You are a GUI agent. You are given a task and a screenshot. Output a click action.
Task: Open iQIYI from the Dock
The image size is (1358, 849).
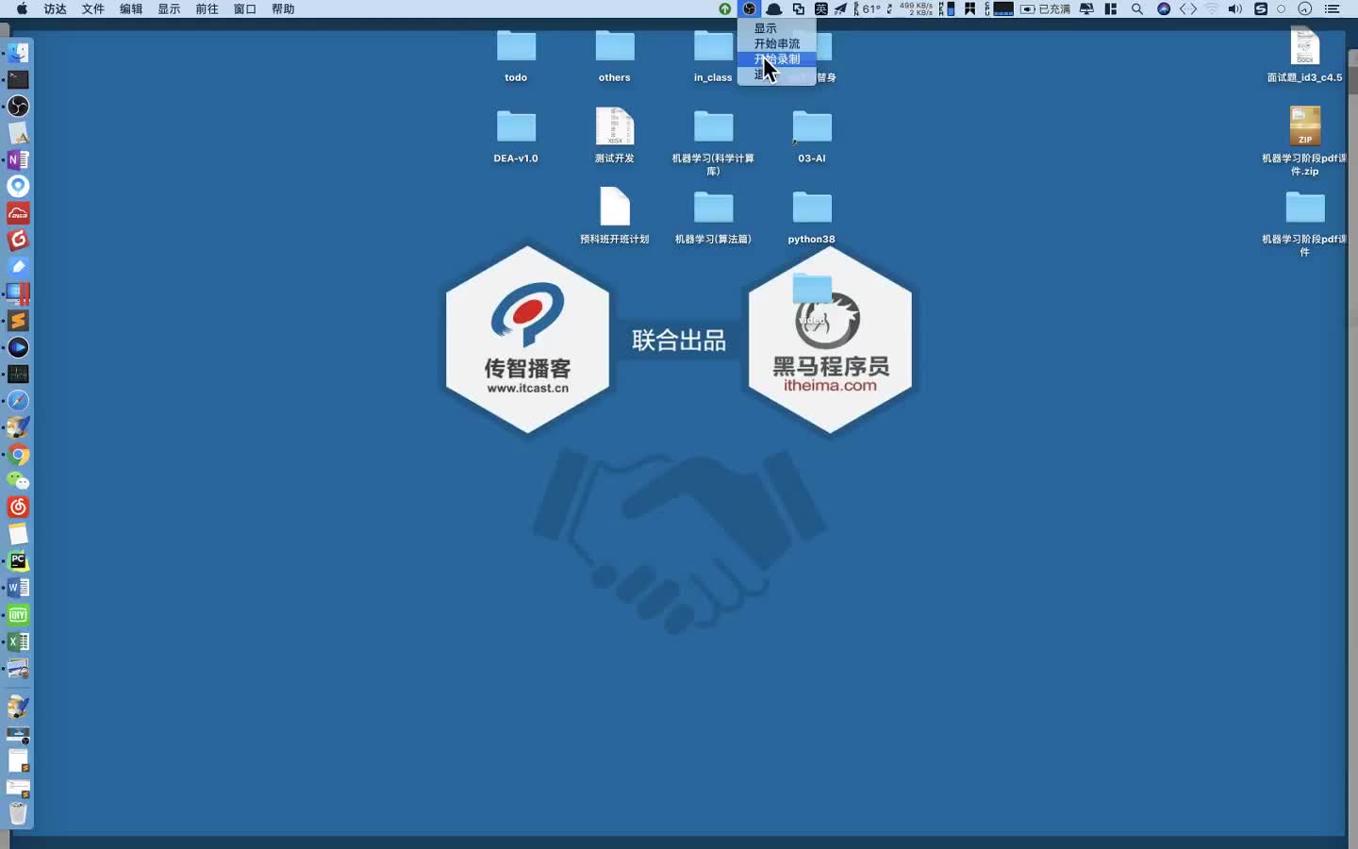(18, 615)
